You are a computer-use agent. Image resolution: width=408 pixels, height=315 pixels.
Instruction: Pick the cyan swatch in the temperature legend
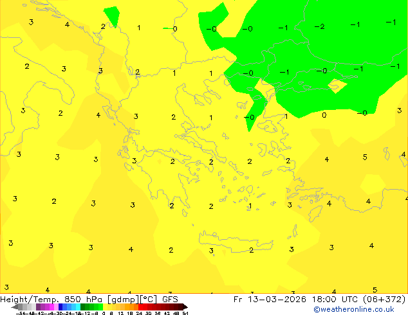(78, 307)
